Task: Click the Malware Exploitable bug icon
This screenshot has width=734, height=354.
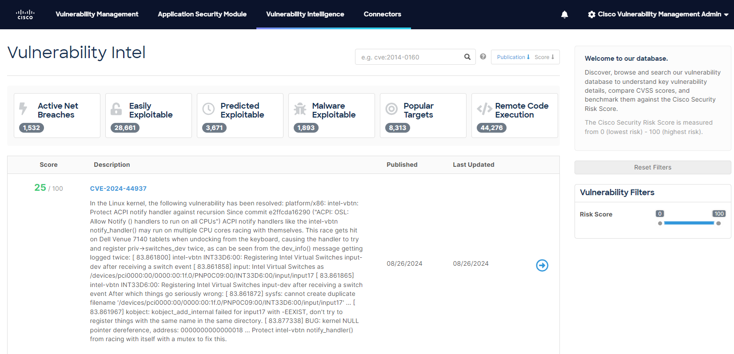Action: tap(300, 109)
